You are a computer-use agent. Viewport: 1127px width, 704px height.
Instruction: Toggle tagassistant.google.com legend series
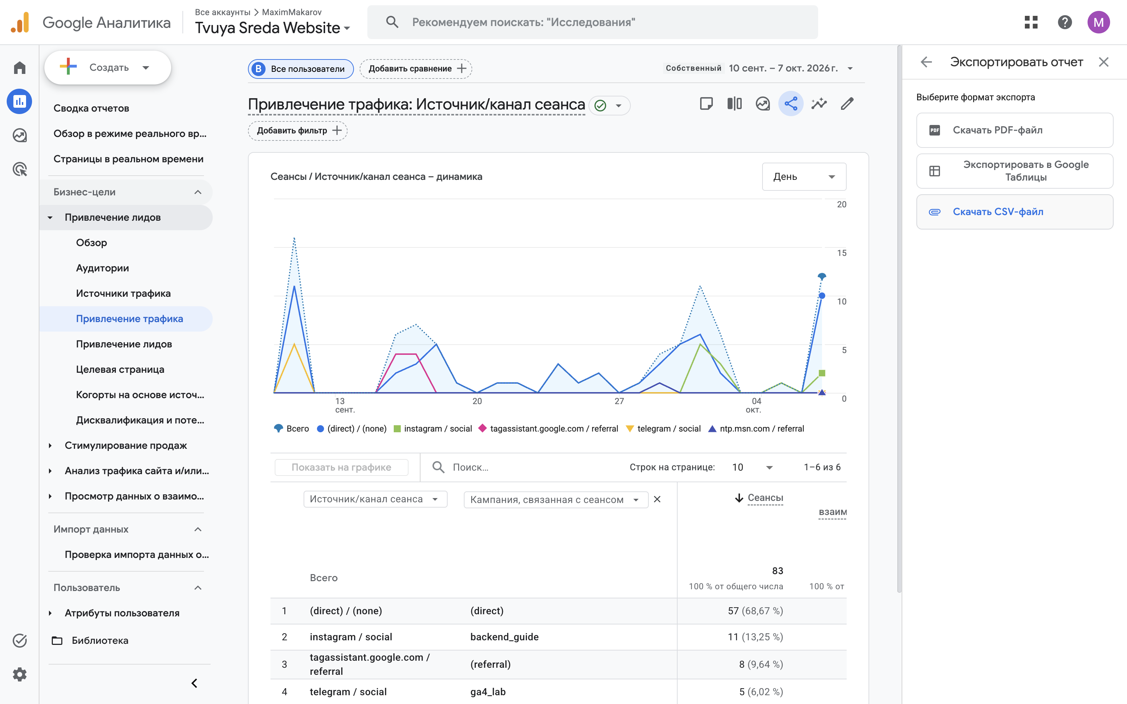click(549, 428)
